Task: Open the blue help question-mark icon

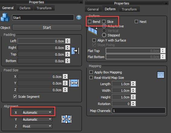Action: (x=79, y=17)
